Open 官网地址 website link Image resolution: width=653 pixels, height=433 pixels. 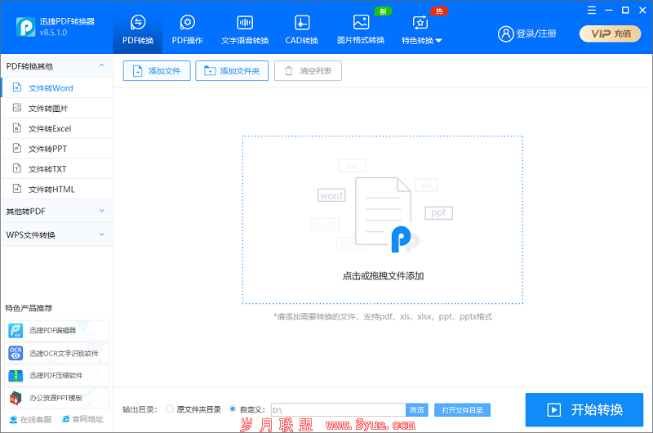pyautogui.click(x=82, y=419)
